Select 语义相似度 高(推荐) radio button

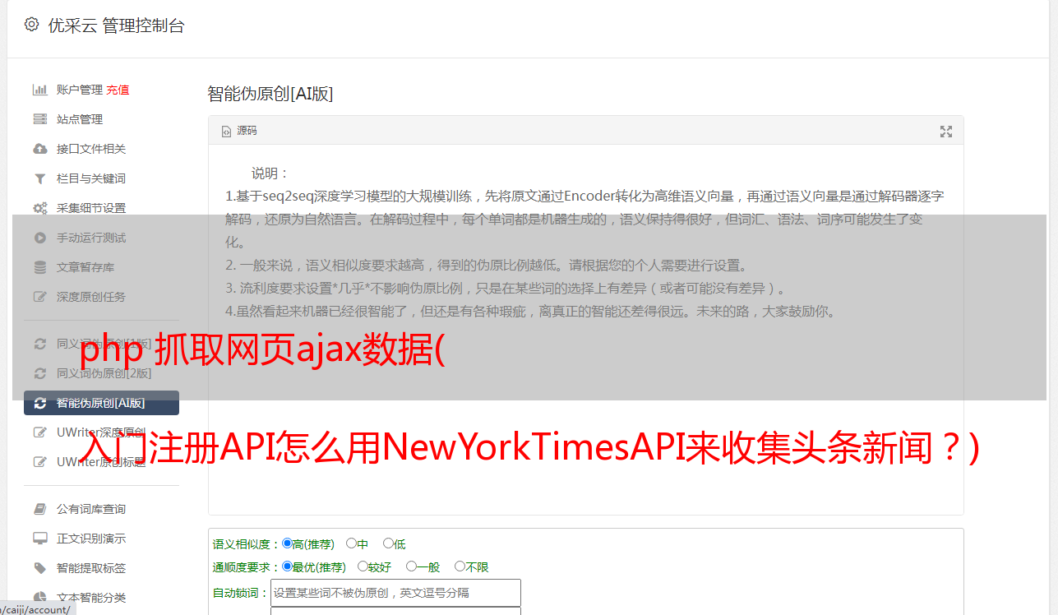pyautogui.click(x=287, y=543)
